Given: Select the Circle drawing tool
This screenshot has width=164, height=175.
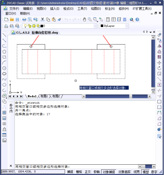Looking at the screenshot, I should [4, 68].
